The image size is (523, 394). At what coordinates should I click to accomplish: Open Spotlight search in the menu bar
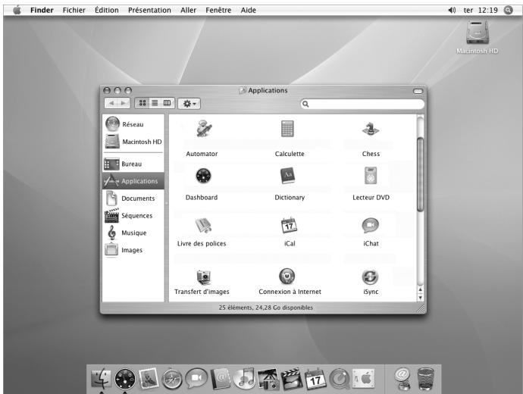508,10
